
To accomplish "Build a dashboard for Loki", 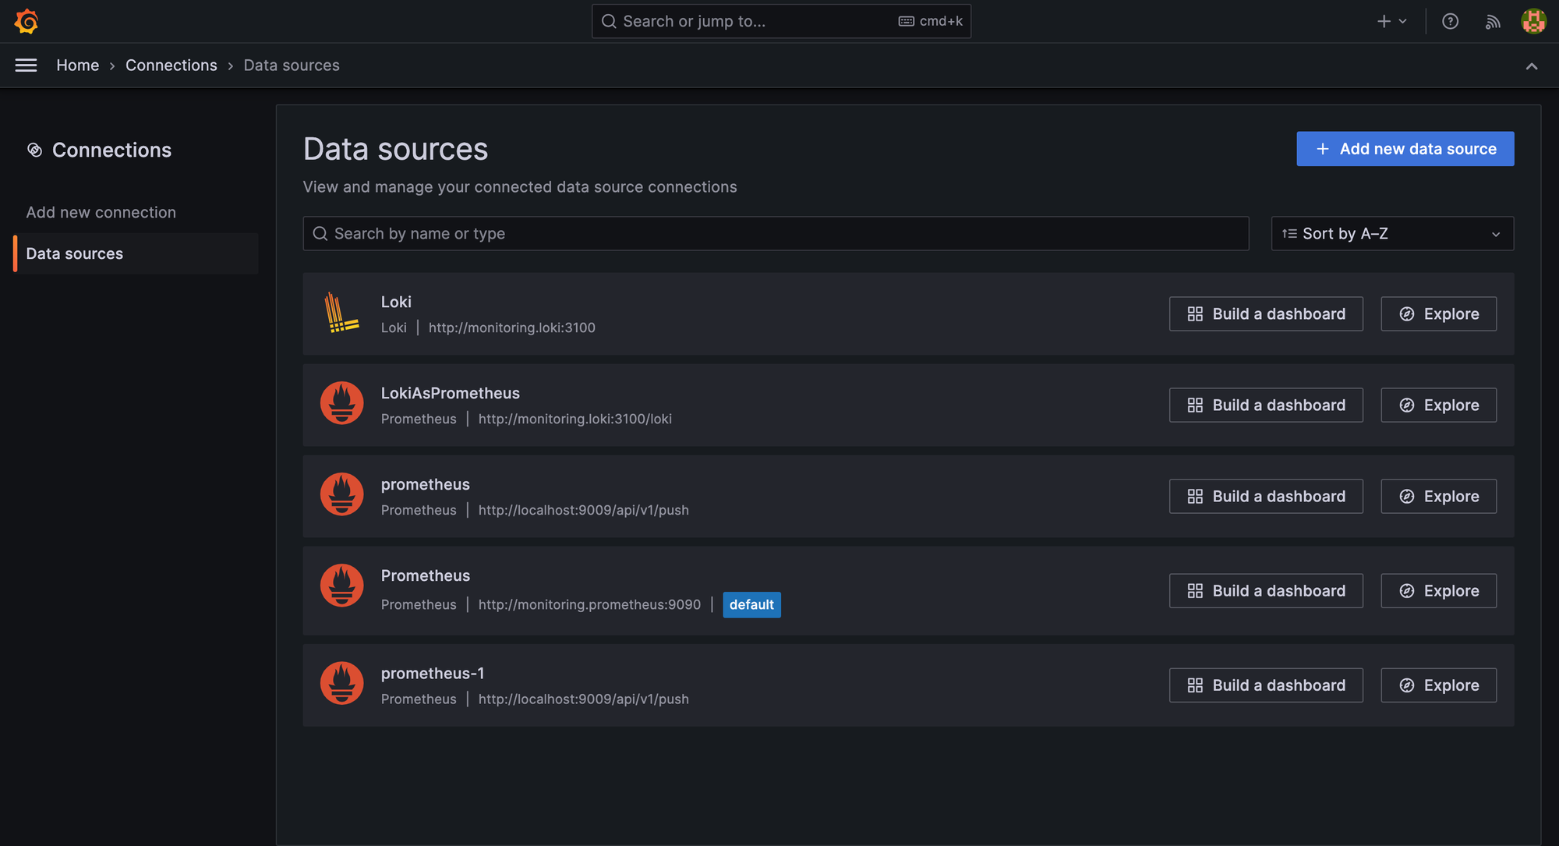I will click(x=1265, y=314).
